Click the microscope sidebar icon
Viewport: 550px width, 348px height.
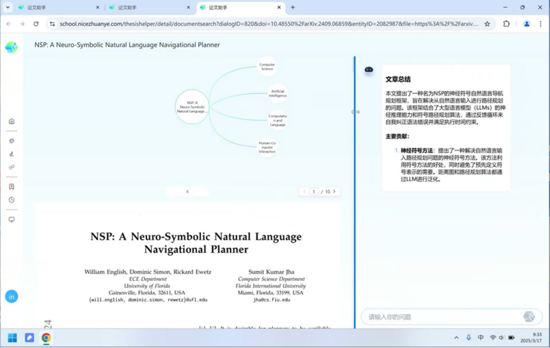click(x=11, y=154)
